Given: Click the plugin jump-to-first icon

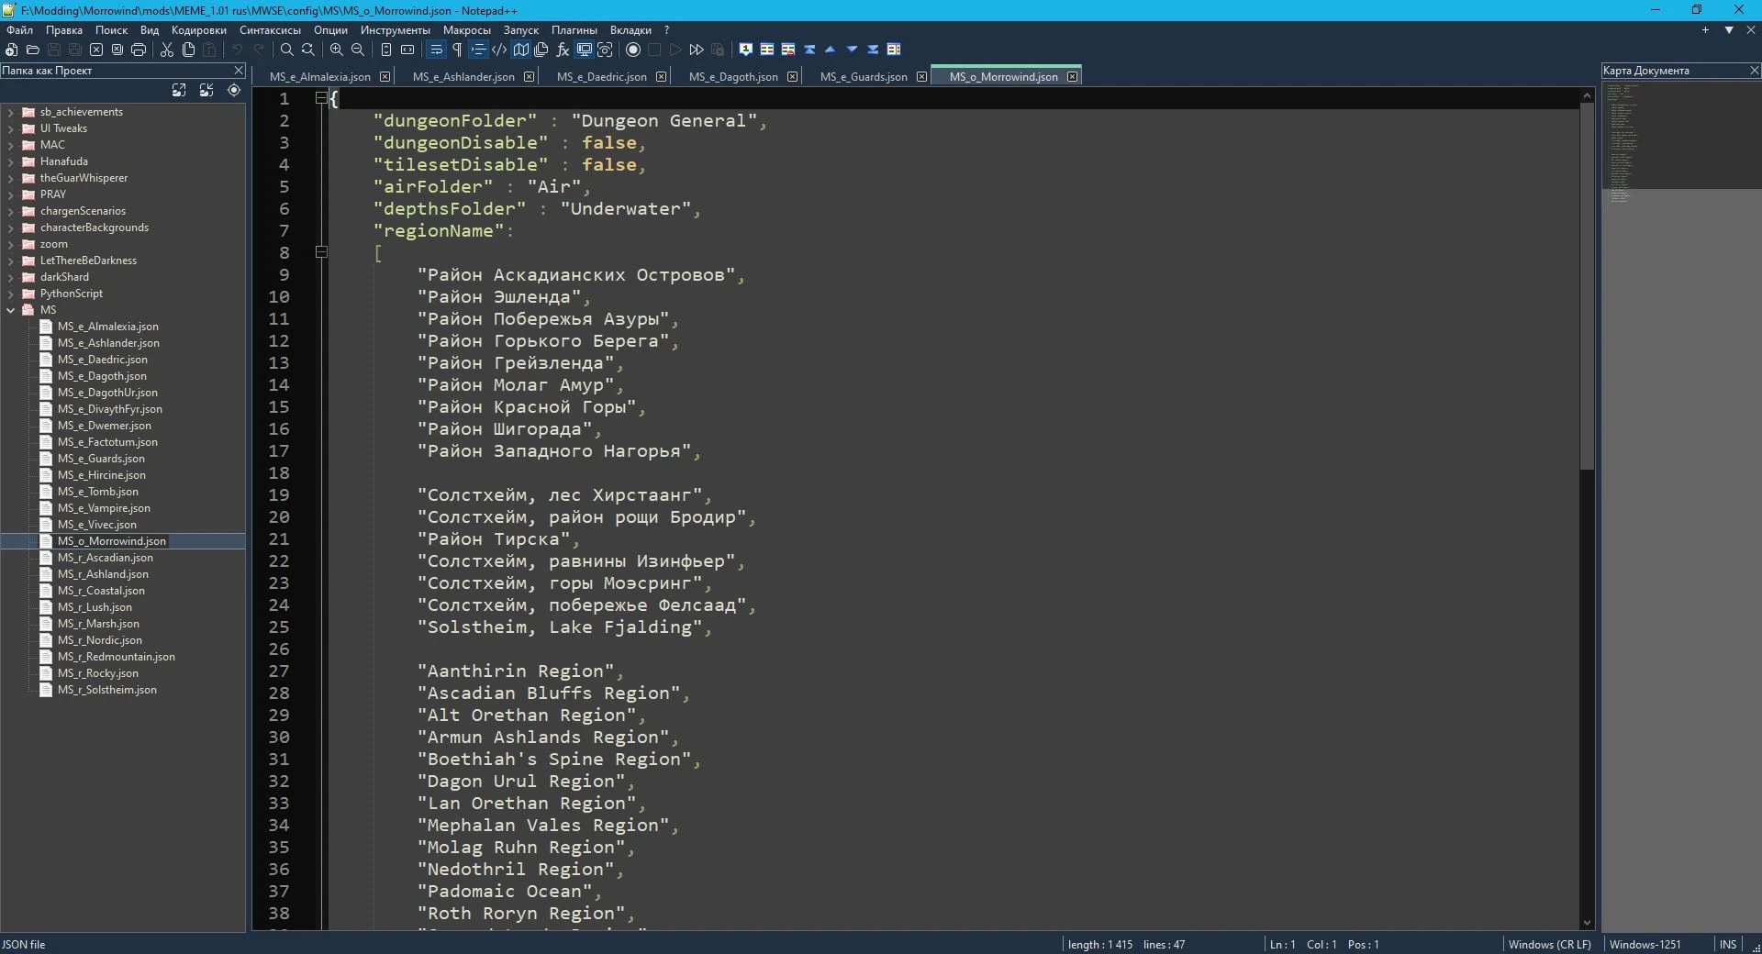Looking at the screenshot, I should point(809,50).
